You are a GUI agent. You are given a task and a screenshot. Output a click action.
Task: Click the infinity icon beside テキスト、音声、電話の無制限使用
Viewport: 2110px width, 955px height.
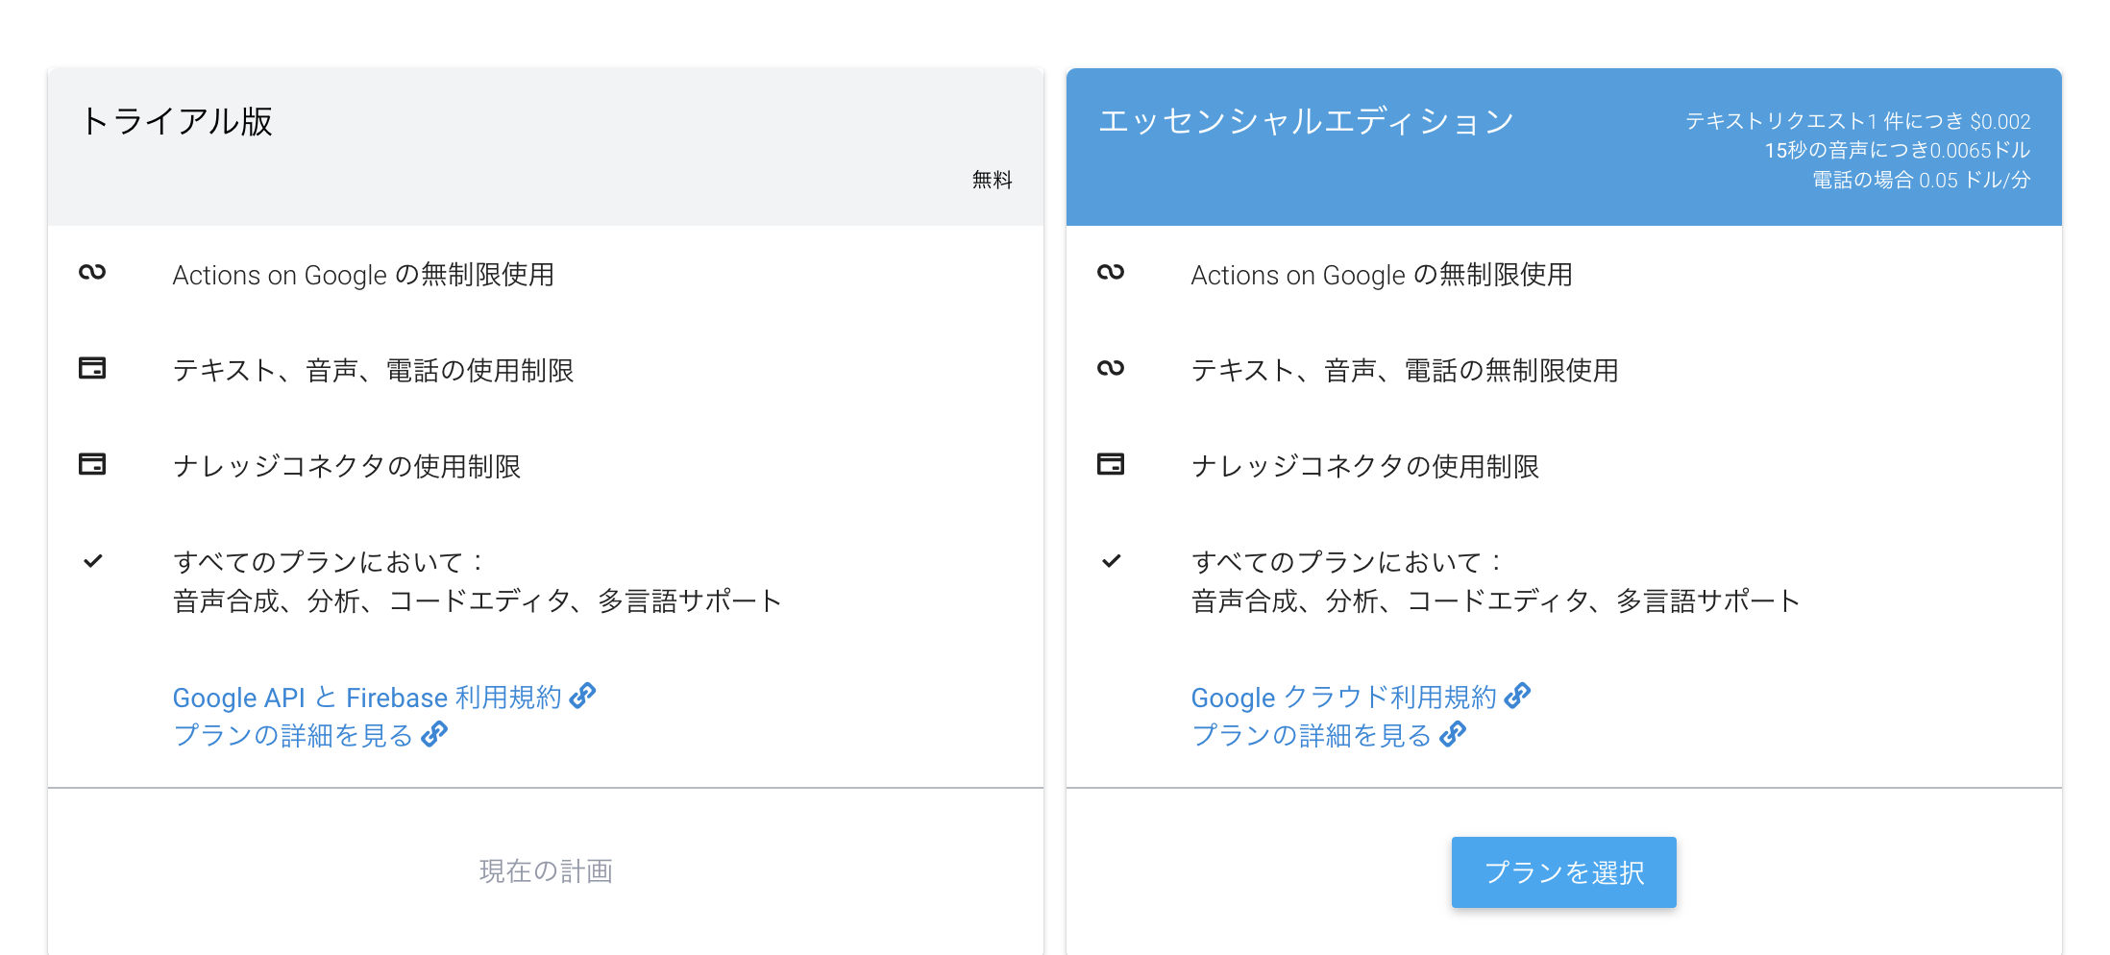[1112, 369]
